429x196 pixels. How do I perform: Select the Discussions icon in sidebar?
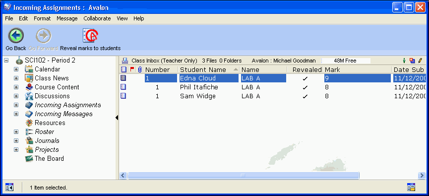point(29,96)
